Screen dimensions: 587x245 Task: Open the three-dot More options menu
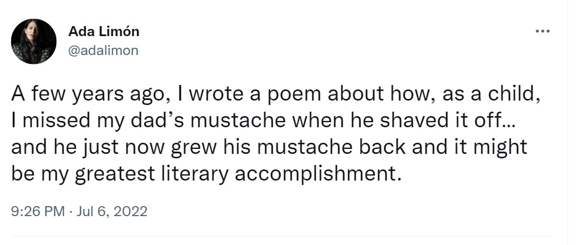(542, 31)
